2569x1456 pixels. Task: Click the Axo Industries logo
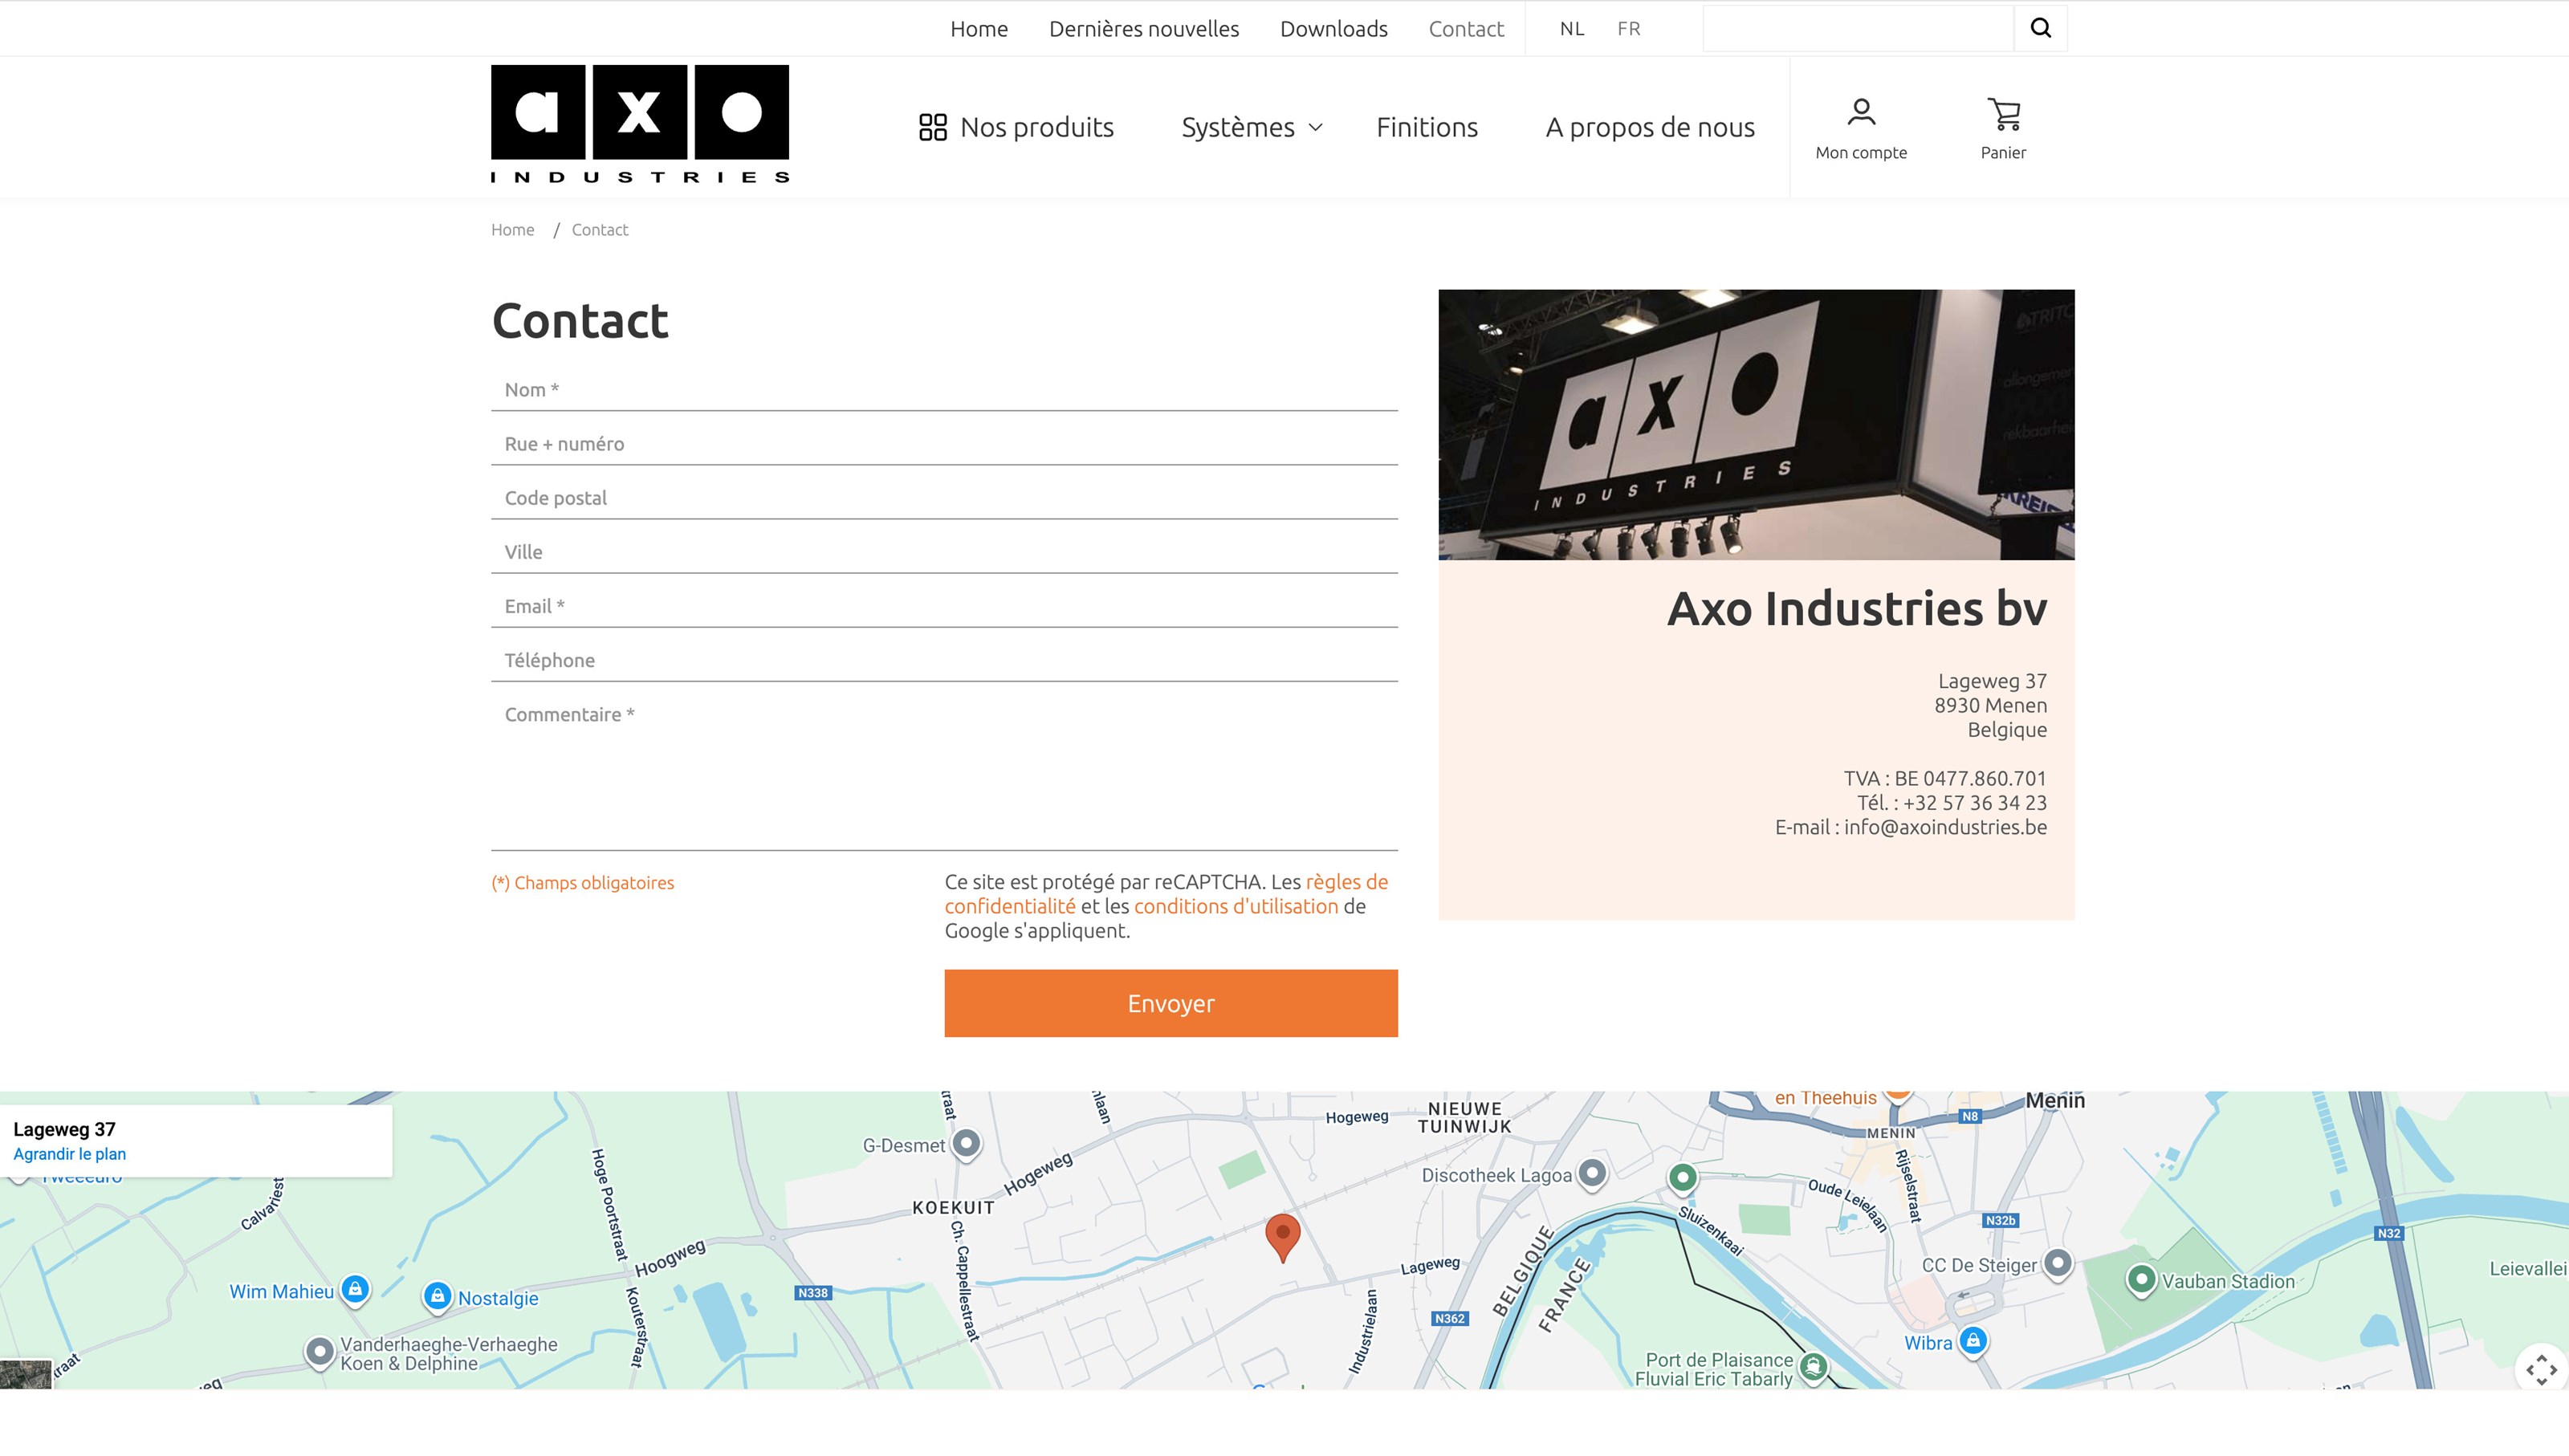pyautogui.click(x=639, y=124)
